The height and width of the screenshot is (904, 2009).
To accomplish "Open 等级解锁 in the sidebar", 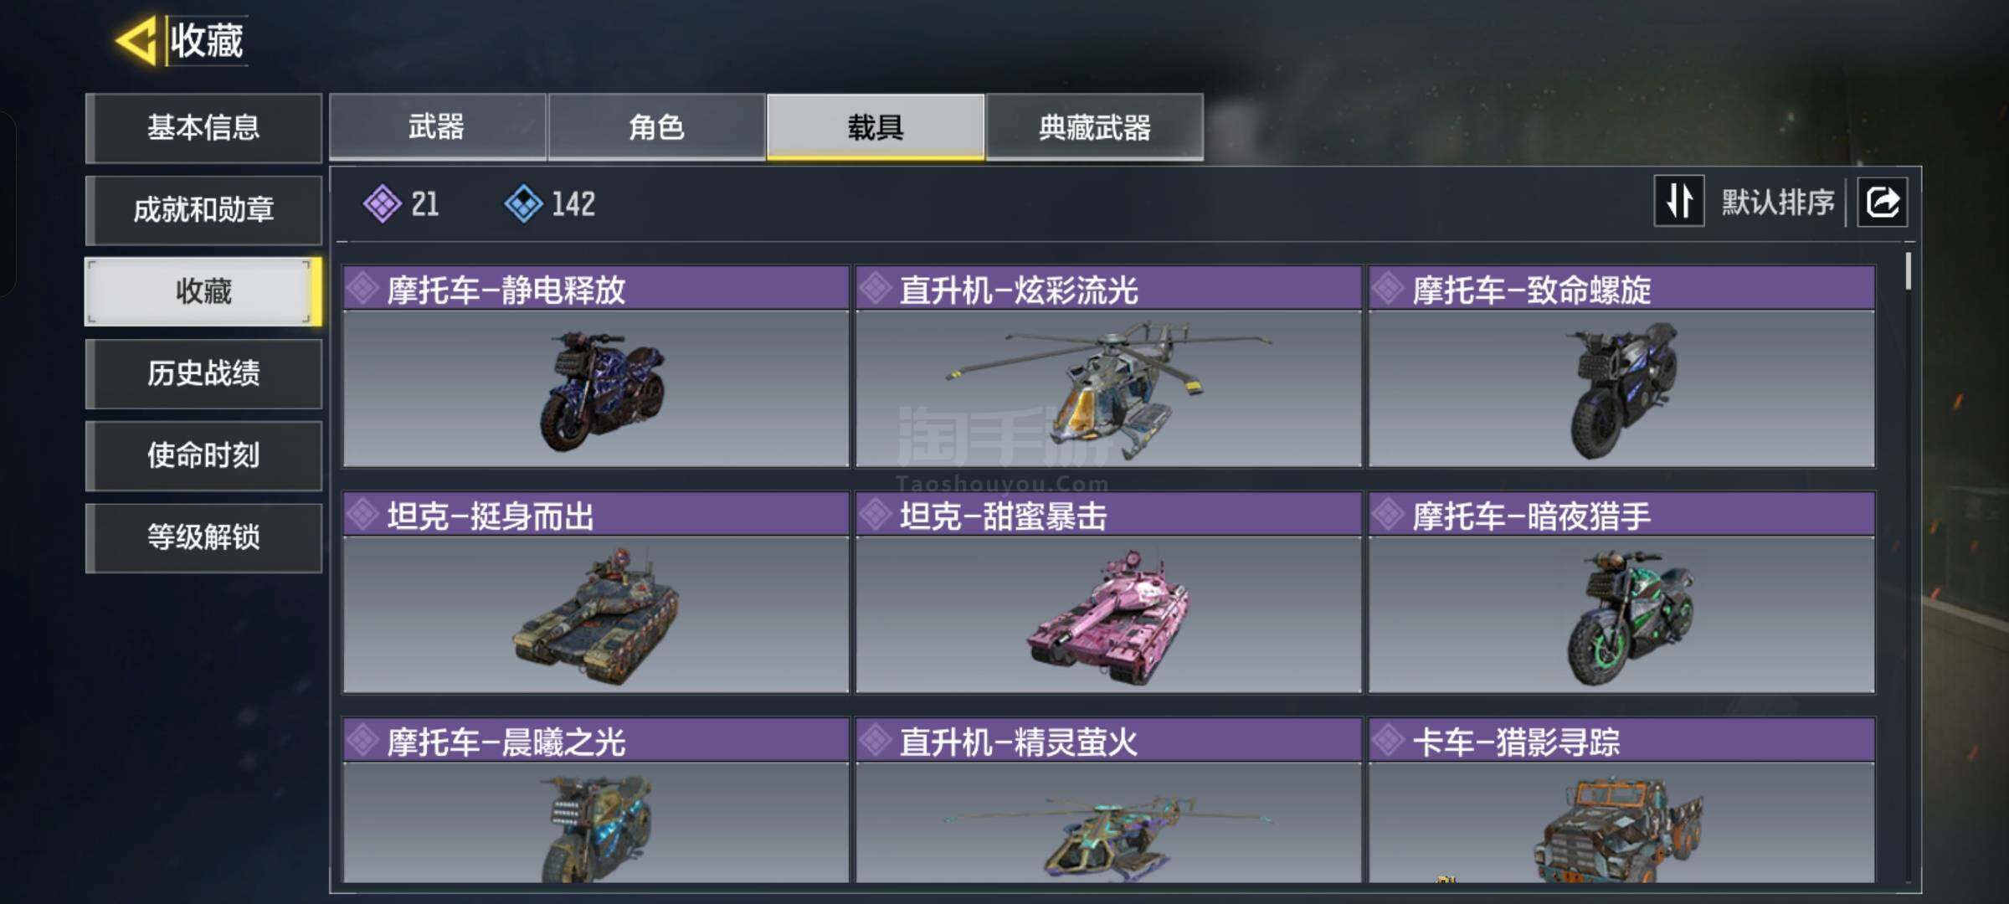I will point(203,537).
